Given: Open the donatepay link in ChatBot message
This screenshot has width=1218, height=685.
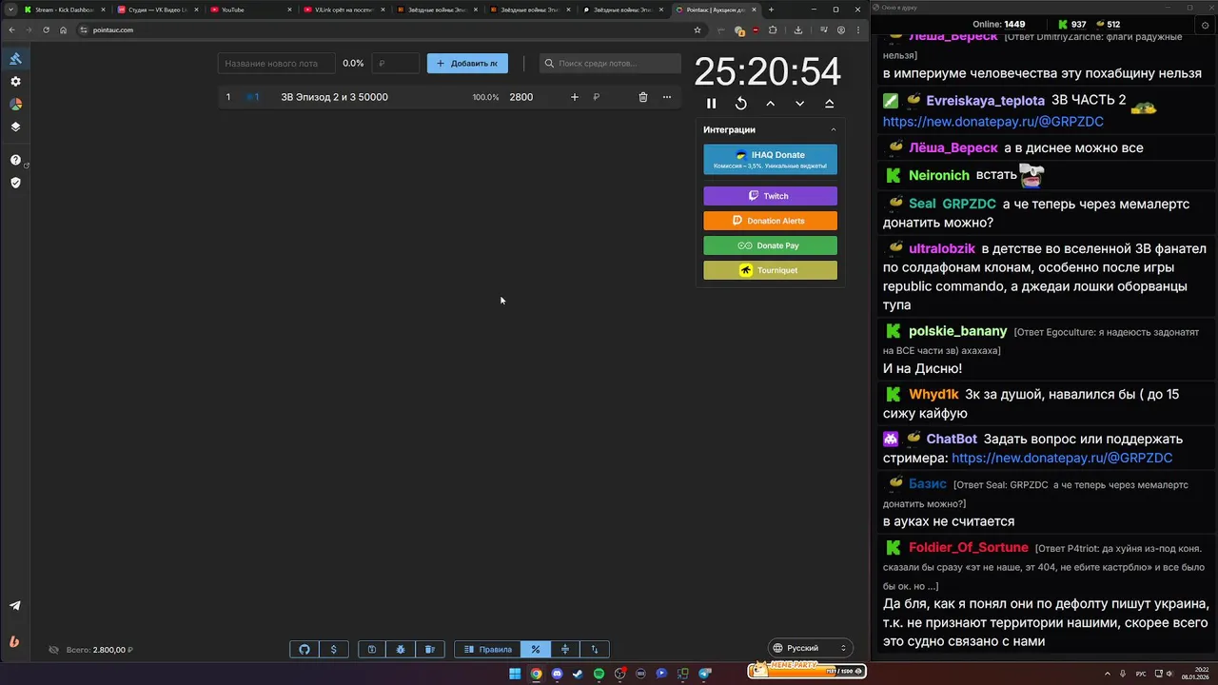Looking at the screenshot, I should coord(1062,458).
